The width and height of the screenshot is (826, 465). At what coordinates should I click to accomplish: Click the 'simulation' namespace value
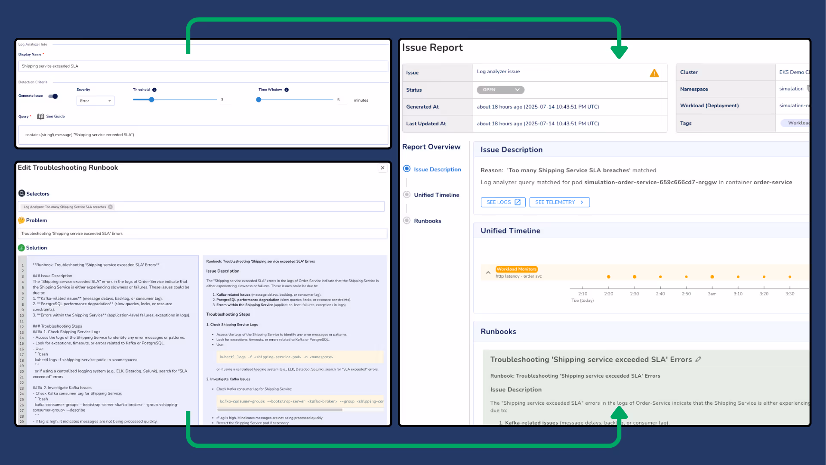click(x=791, y=89)
